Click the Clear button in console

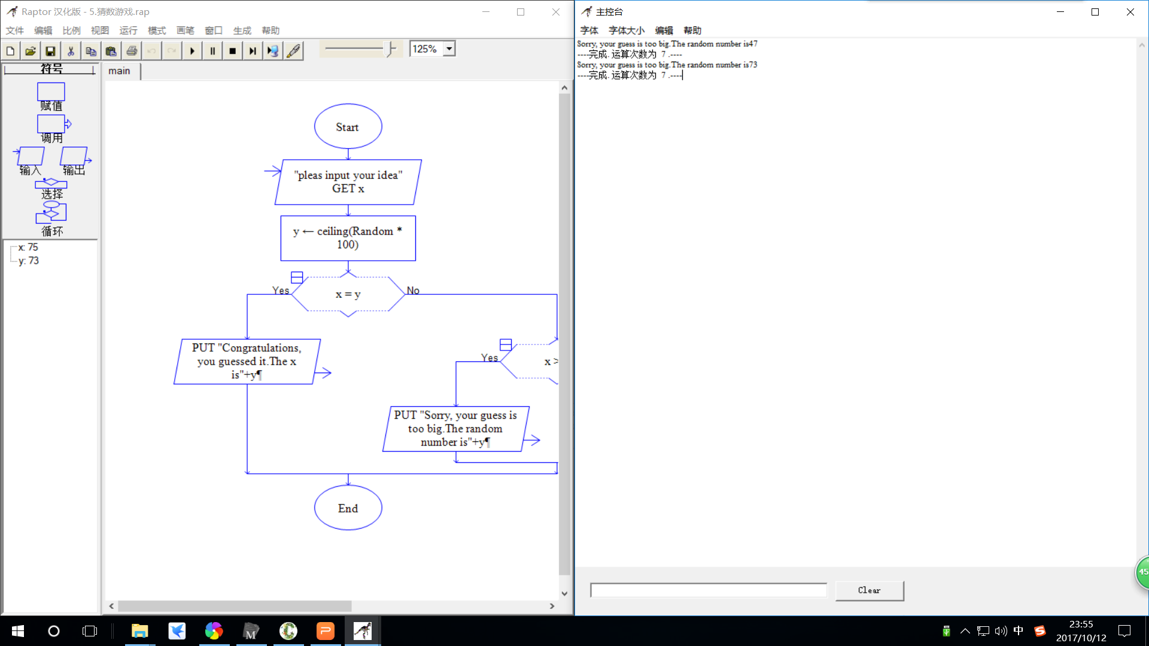(x=870, y=590)
